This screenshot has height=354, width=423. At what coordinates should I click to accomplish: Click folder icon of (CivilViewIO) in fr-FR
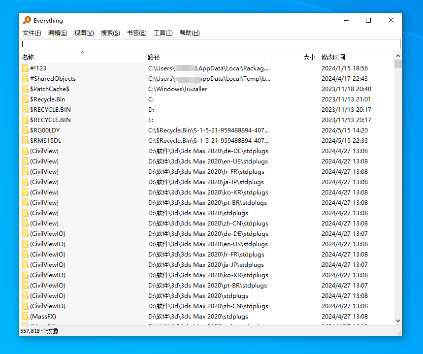click(x=25, y=255)
